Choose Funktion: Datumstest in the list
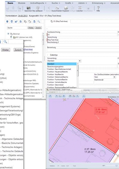The image size is (119, 169). (x=55, y=85)
